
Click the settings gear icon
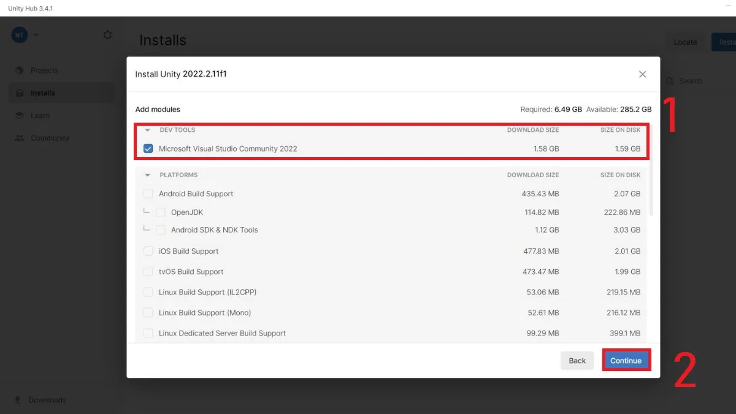(108, 35)
